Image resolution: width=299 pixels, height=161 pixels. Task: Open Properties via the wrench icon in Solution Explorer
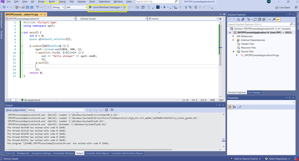(274, 20)
